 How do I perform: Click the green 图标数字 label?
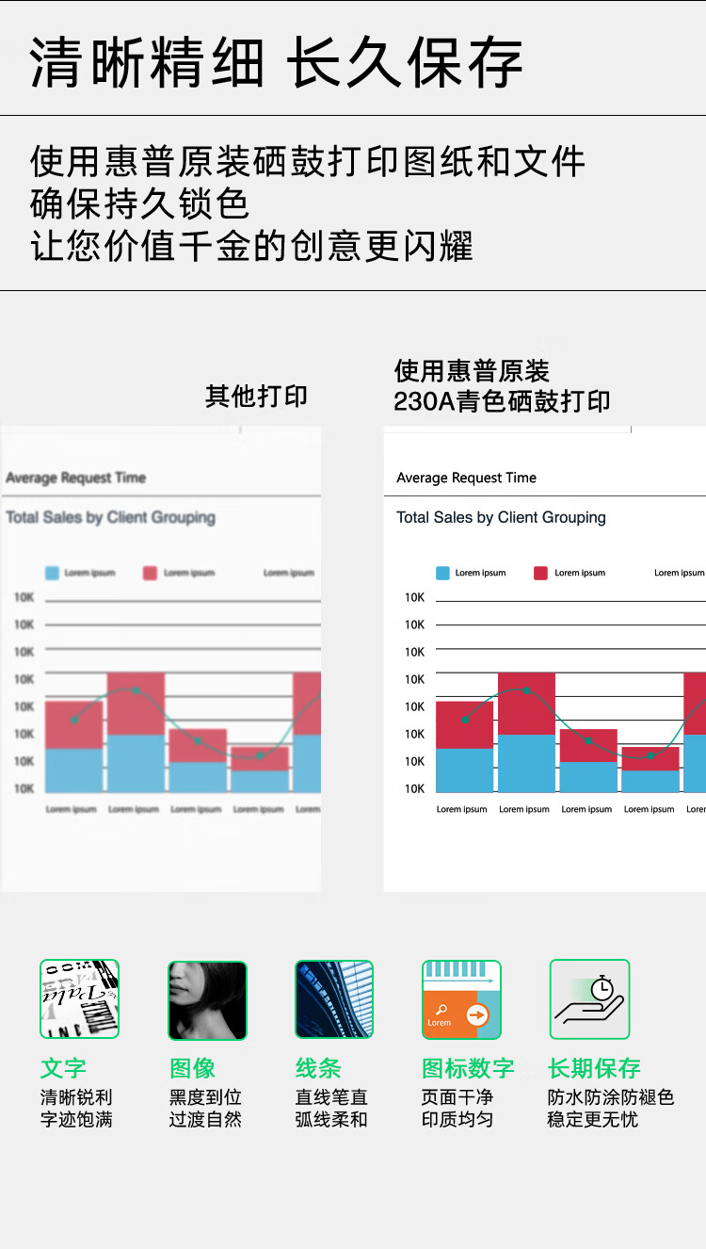(468, 1068)
